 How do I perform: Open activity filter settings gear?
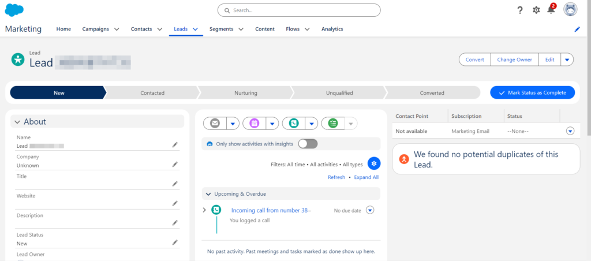[374, 163]
